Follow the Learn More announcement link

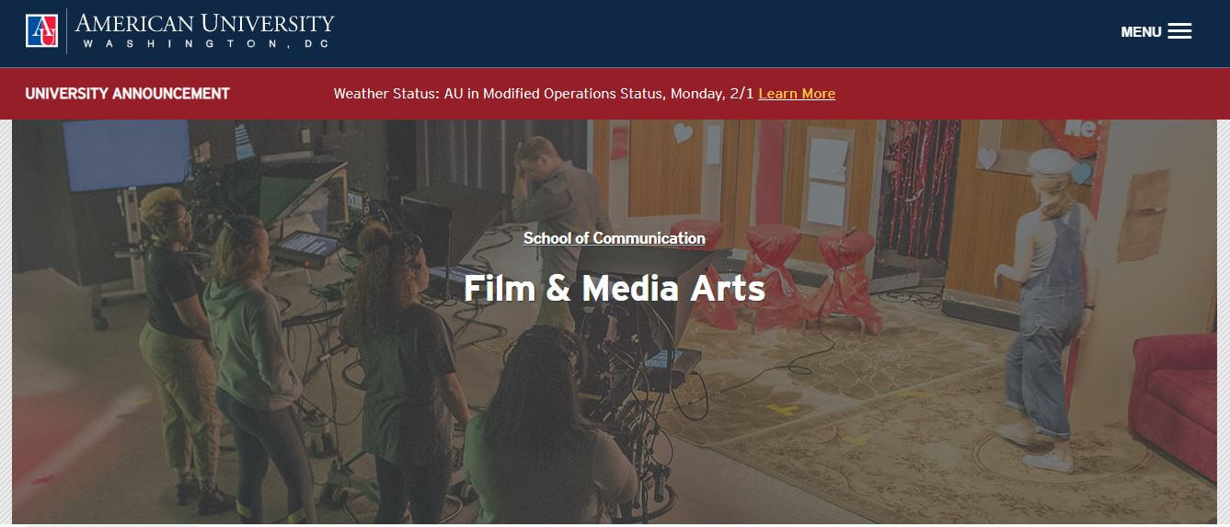tap(797, 94)
